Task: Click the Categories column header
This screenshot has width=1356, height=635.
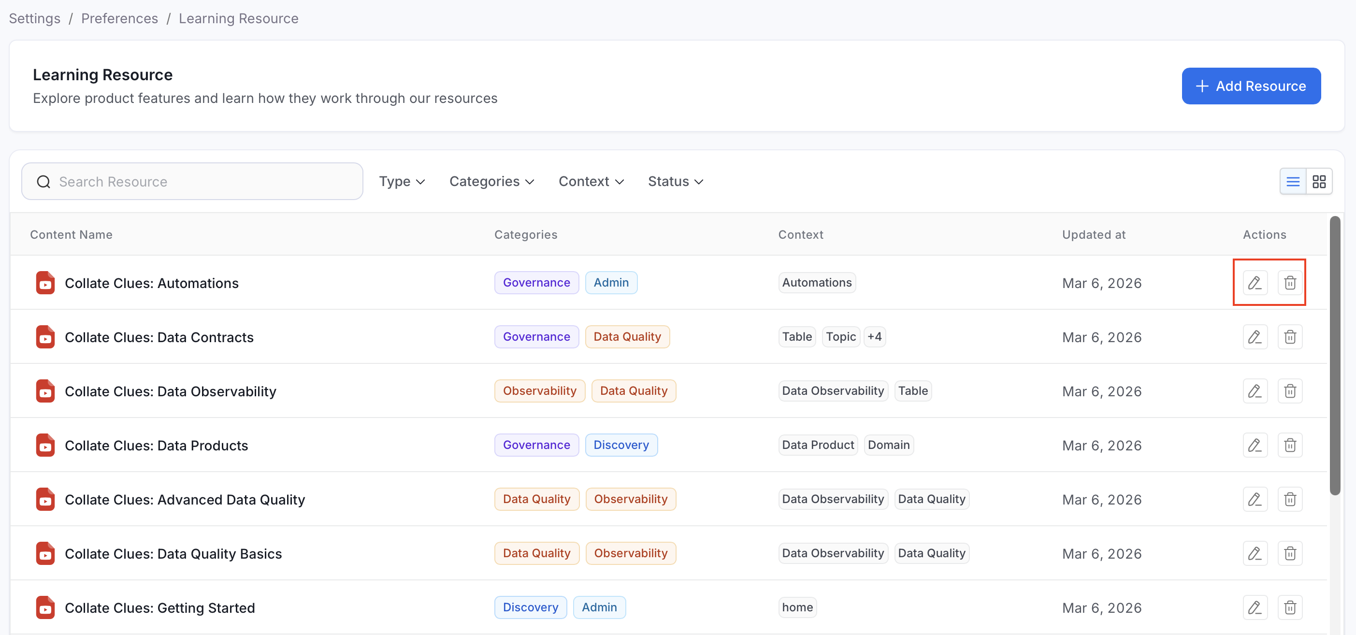Action: (525, 234)
